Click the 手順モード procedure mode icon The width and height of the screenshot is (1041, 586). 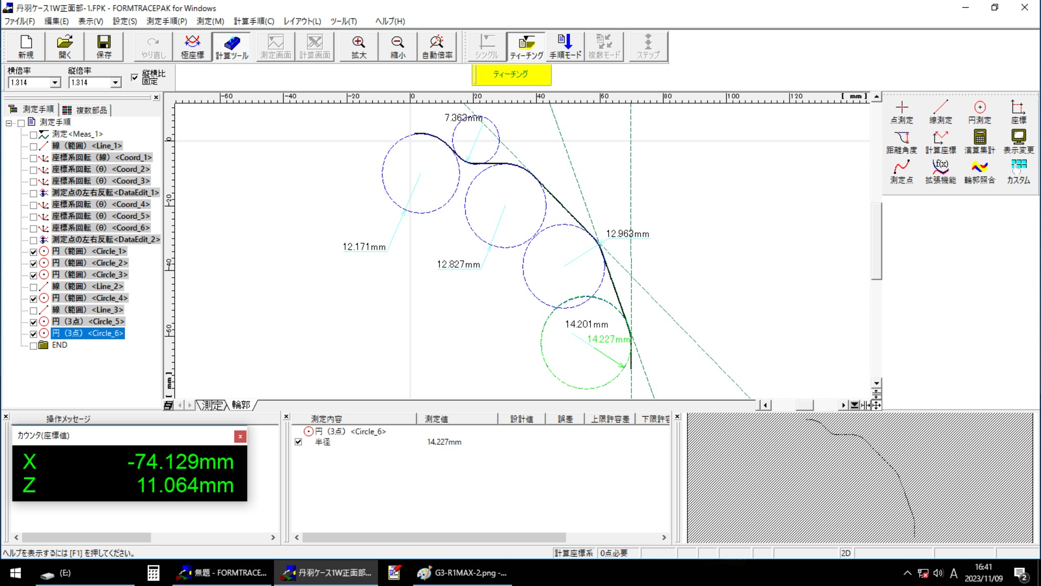(x=565, y=46)
